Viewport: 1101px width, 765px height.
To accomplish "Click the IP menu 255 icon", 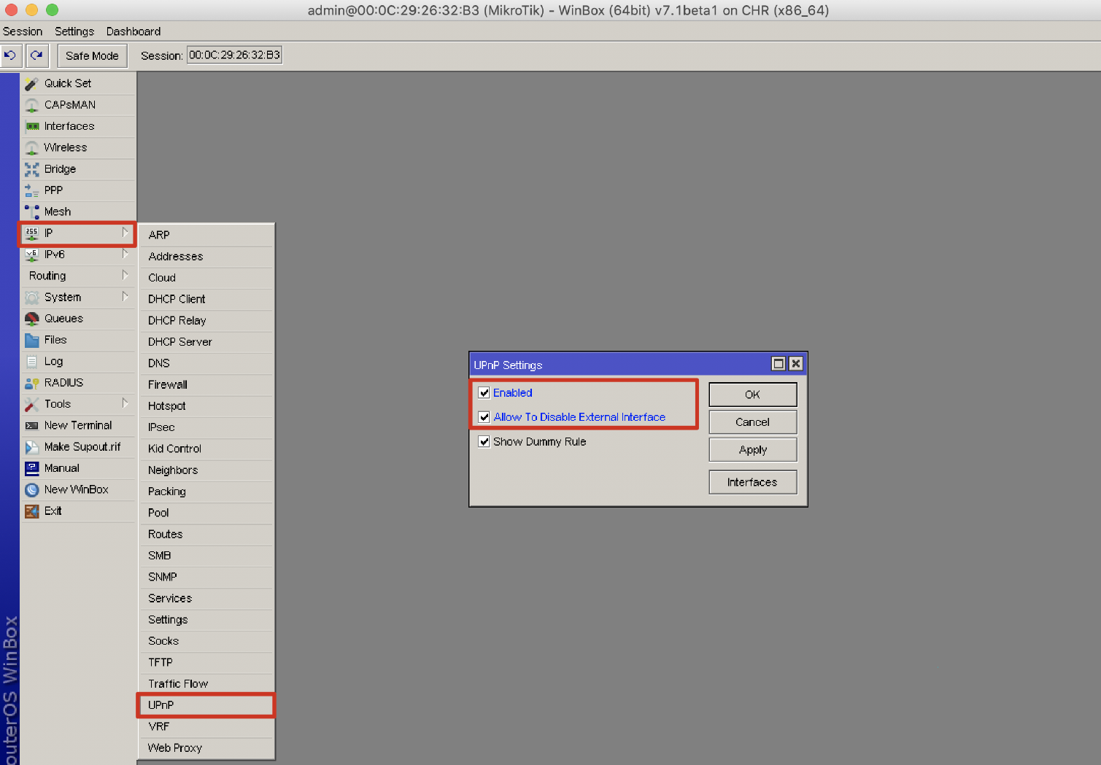I will (31, 233).
